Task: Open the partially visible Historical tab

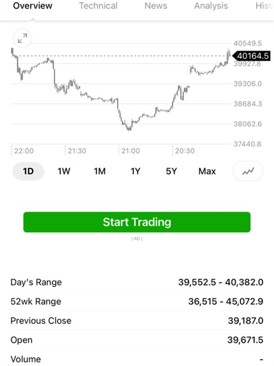Action: coord(264,6)
